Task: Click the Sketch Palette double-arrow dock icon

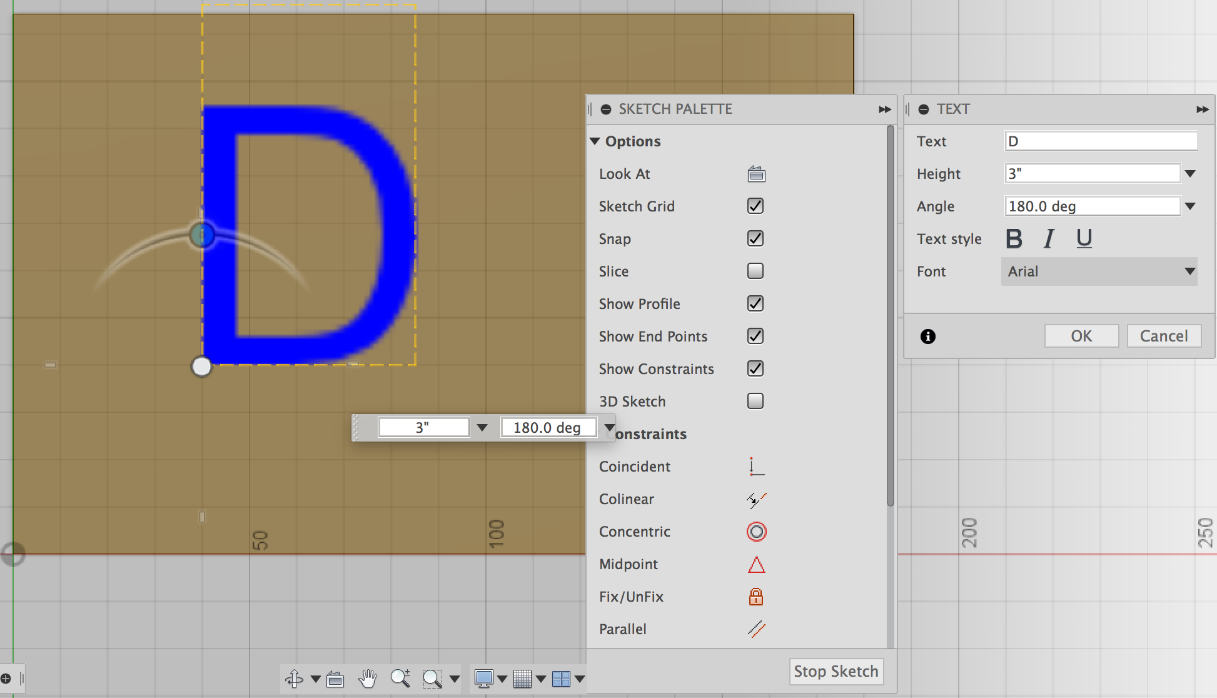Action: (884, 109)
